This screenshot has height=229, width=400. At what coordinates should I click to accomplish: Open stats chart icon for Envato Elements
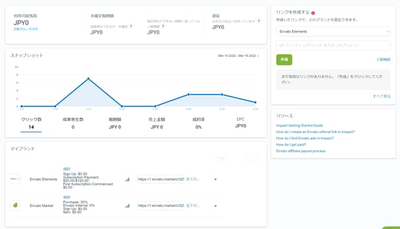[x=127, y=179]
